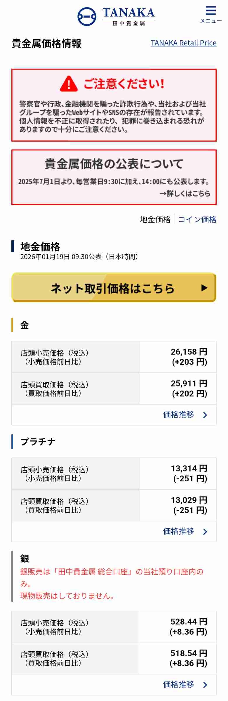Click →詳しくはこちら in price announcement notice

pos(185,193)
